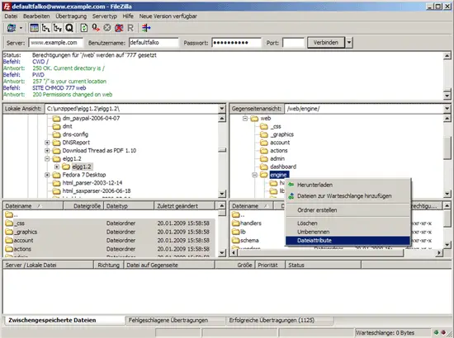Open 'Neue Version verfügbar' menu
Screen dimensions: 454x338
coord(168,16)
